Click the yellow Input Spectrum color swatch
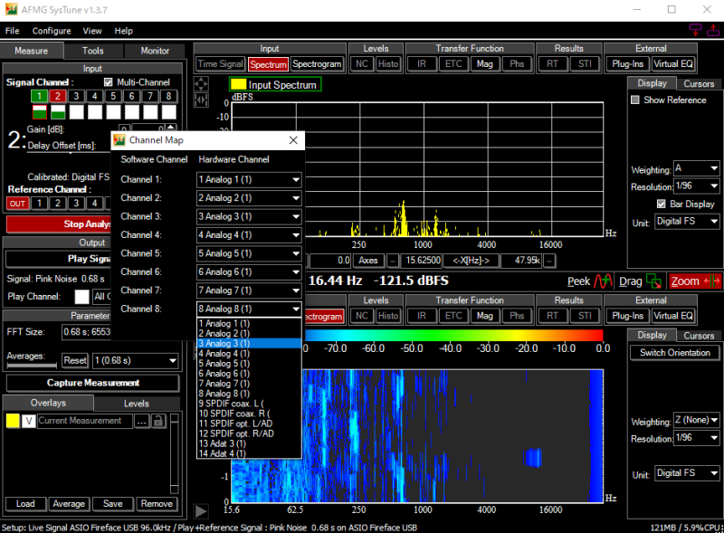The width and height of the screenshot is (724, 533). (238, 85)
